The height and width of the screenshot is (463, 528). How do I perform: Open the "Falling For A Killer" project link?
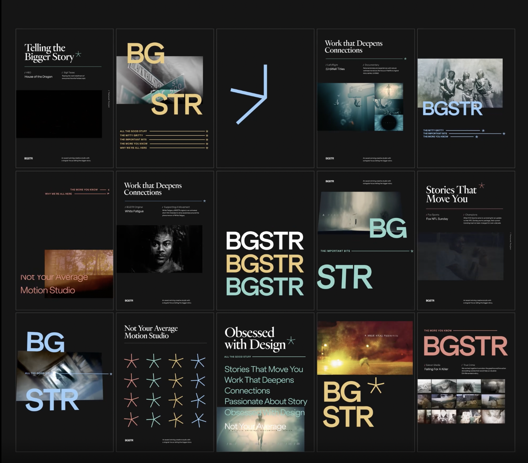[435, 369]
